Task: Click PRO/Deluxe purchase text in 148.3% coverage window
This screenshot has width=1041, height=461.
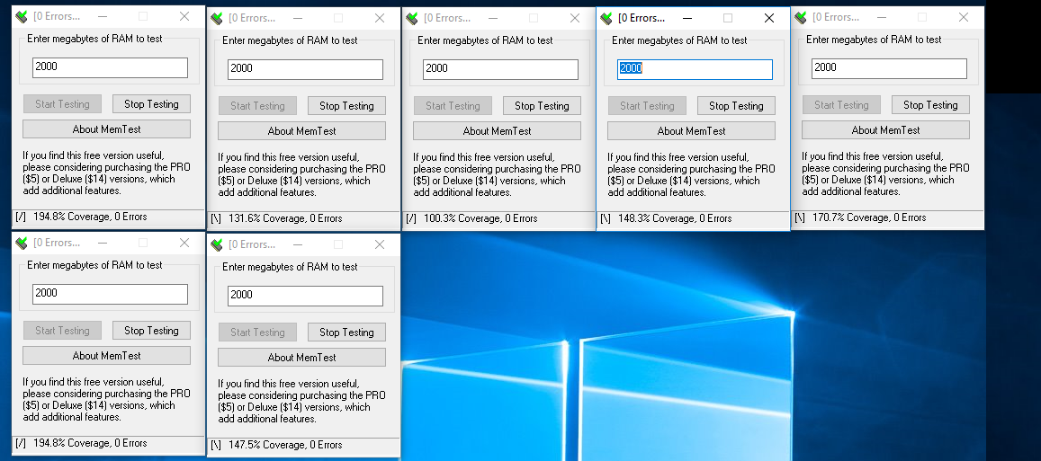Action: tap(691, 175)
